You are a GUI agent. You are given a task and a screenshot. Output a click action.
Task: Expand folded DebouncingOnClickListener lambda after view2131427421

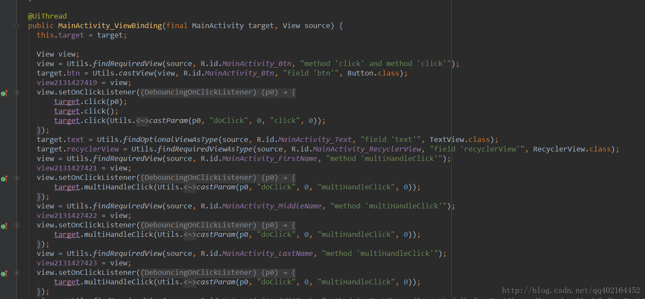point(218,178)
